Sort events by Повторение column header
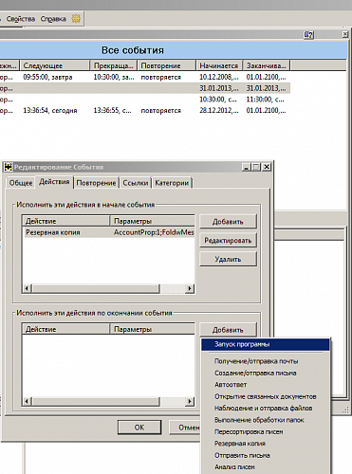352x474 pixels. pyautogui.click(x=166, y=65)
